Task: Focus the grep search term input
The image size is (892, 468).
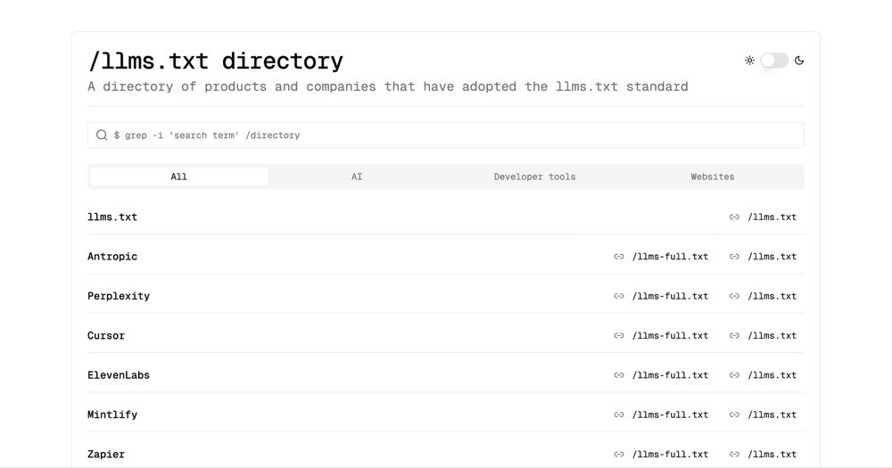Action: click(x=446, y=135)
